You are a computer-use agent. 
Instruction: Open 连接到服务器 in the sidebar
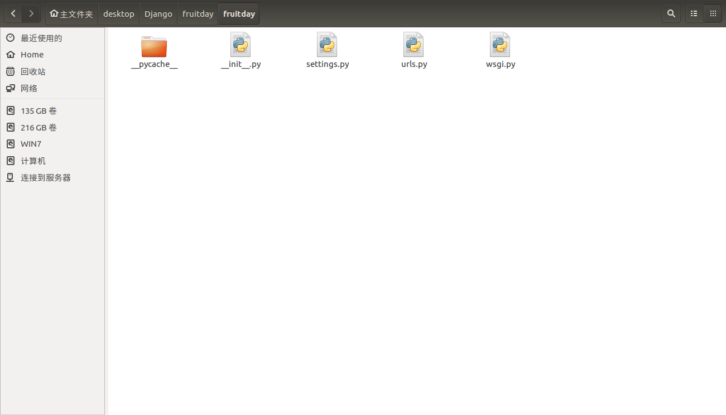(52, 177)
